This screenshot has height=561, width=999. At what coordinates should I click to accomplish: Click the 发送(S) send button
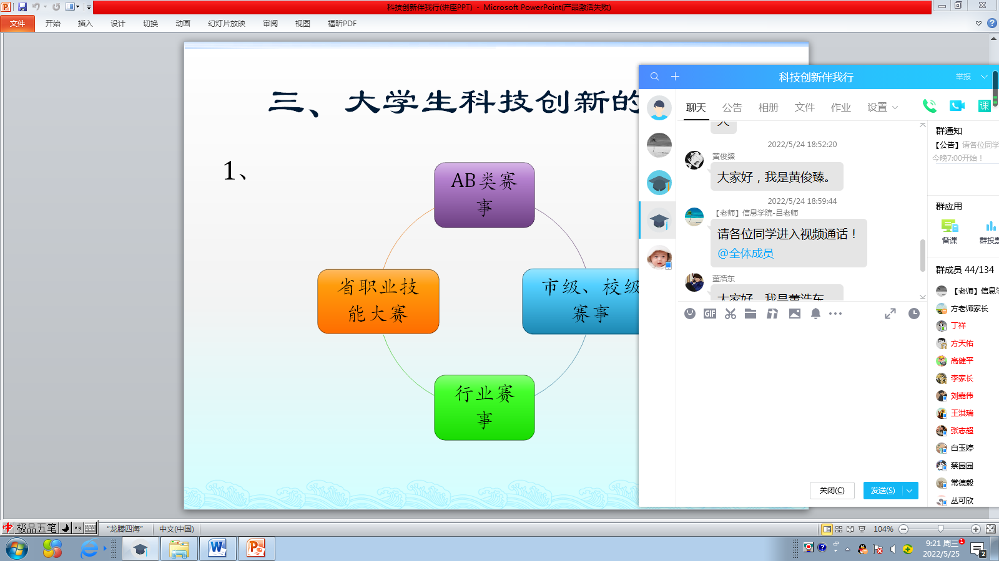click(x=883, y=491)
